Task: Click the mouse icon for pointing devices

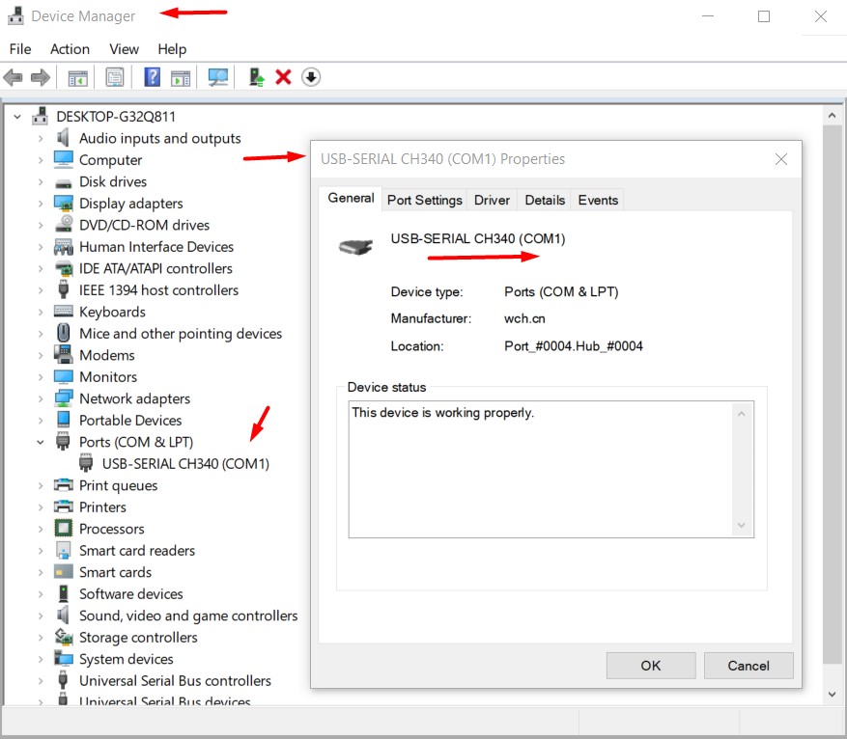Action: [x=63, y=332]
